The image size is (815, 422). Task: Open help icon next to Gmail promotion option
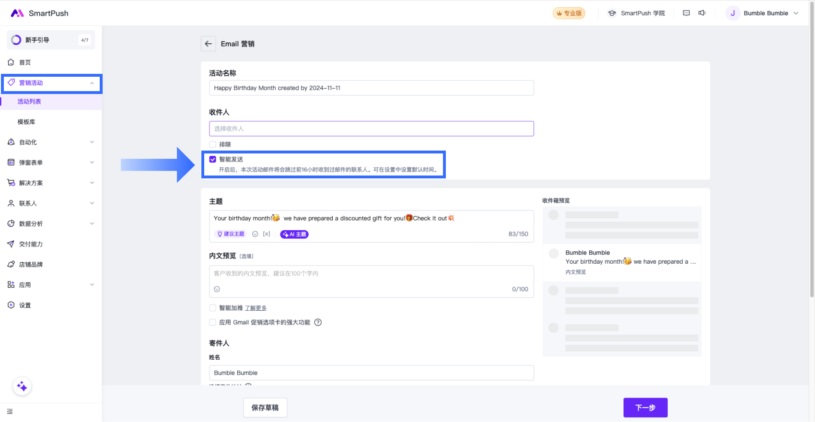[x=318, y=322]
